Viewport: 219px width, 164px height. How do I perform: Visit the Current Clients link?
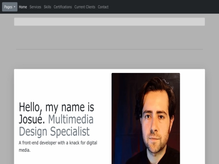coord(85,7)
